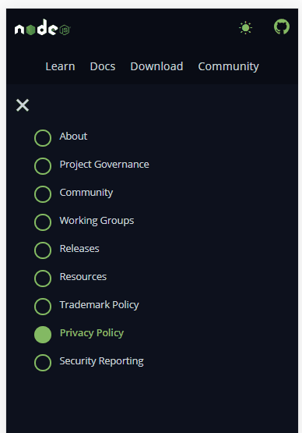Open the GitHub repository icon
Screen dimensions: 302x433
pyautogui.click(x=282, y=27)
